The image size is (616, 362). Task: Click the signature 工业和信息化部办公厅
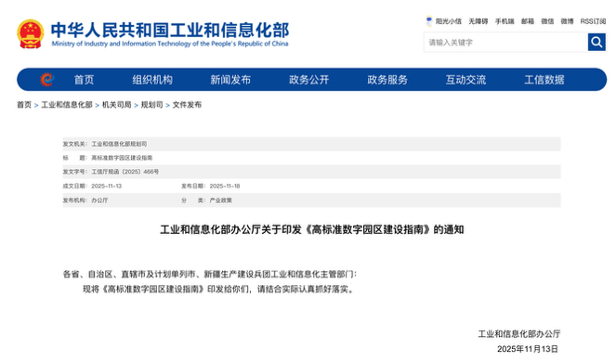(x=519, y=334)
